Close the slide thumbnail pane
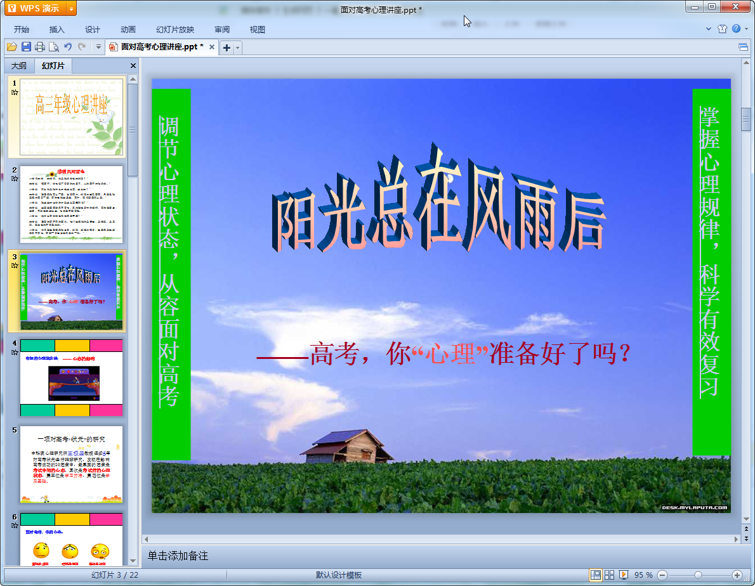The height and width of the screenshot is (586, 755). (x=133, y=65)
